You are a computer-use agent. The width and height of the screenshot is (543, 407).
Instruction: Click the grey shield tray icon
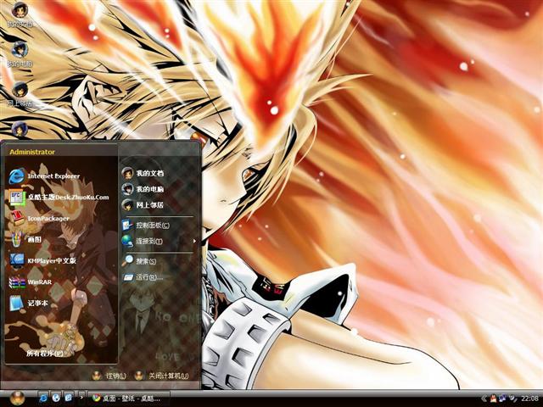pyautogui.click(x=512, y=399)
